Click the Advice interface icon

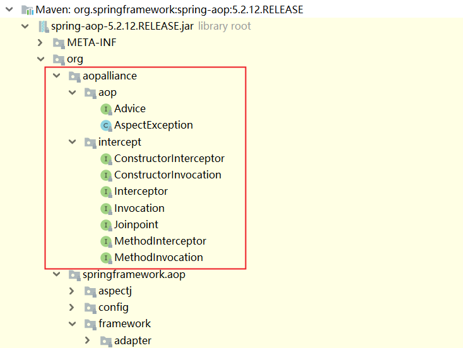(106, 109)
